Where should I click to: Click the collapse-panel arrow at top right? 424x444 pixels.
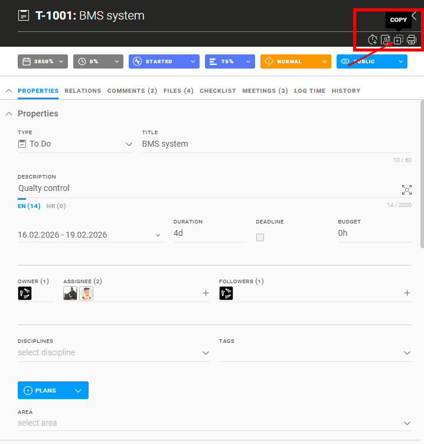(414, 15)
